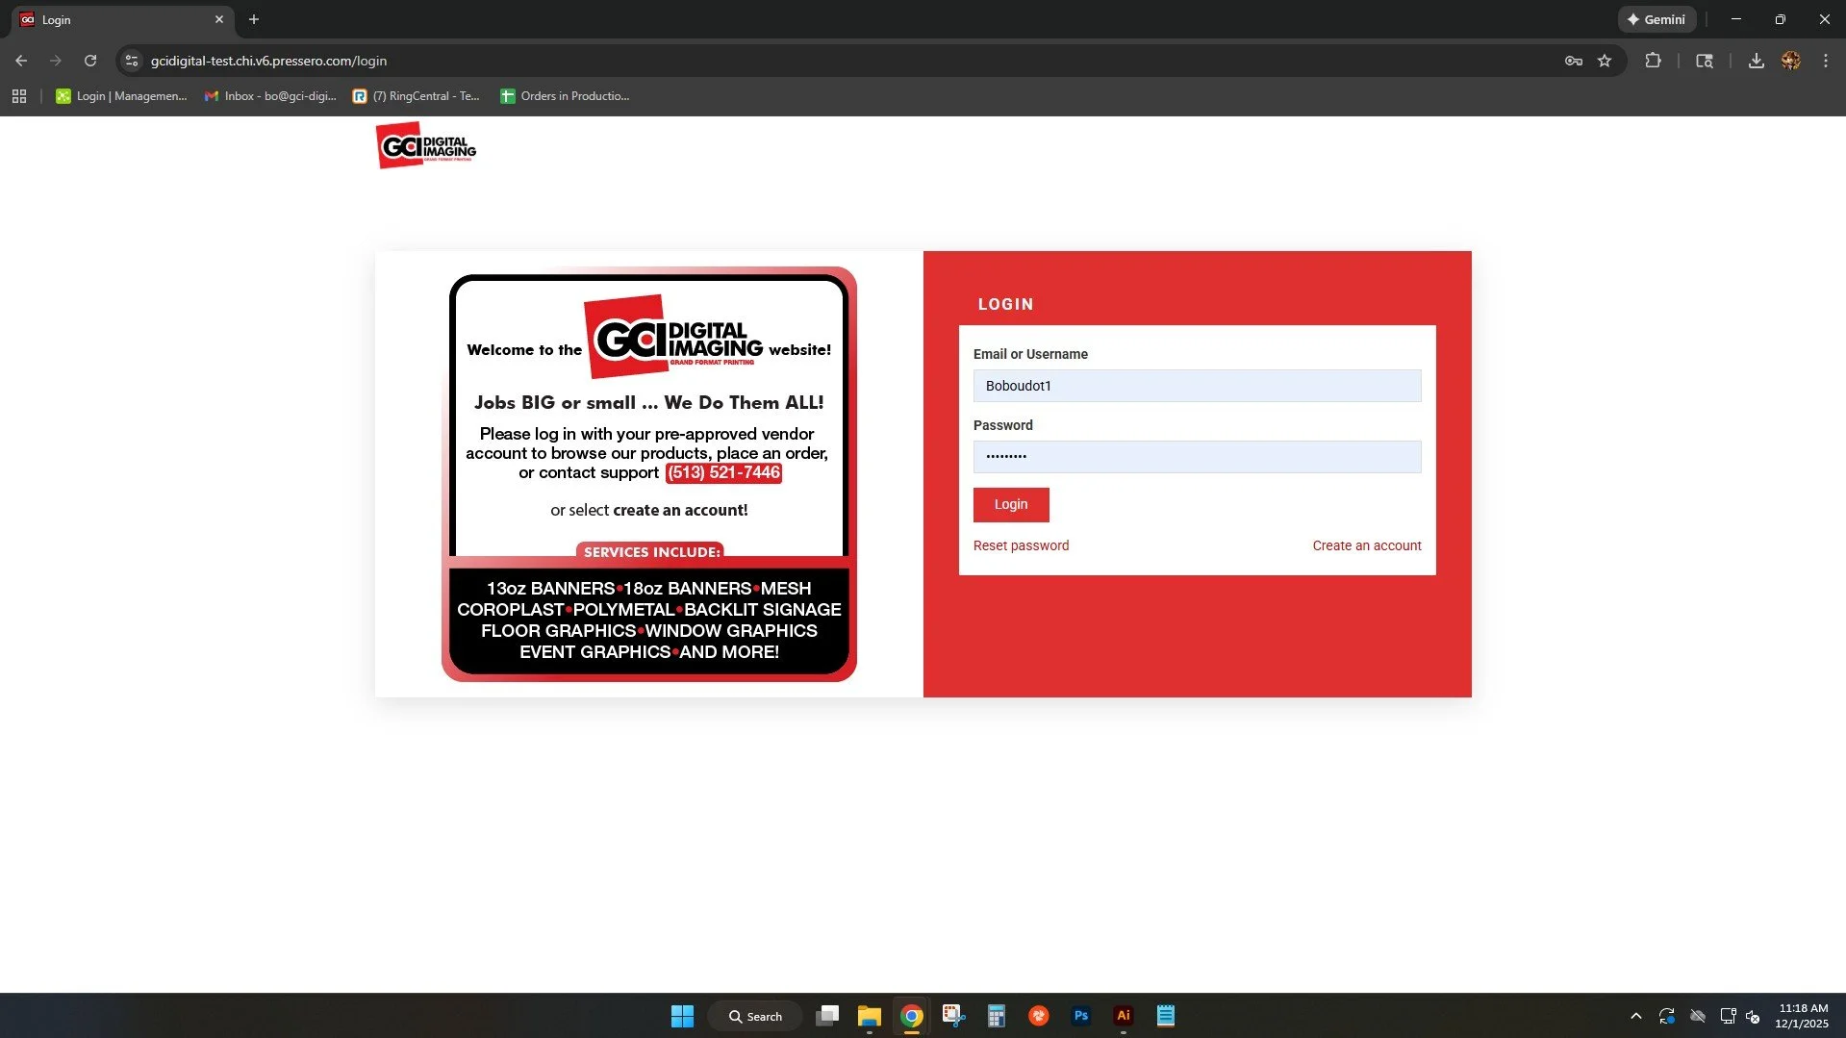The image size is (1846, 1038).
Task: Open the sync icon in system tray
Action: click(1667, 1016)
